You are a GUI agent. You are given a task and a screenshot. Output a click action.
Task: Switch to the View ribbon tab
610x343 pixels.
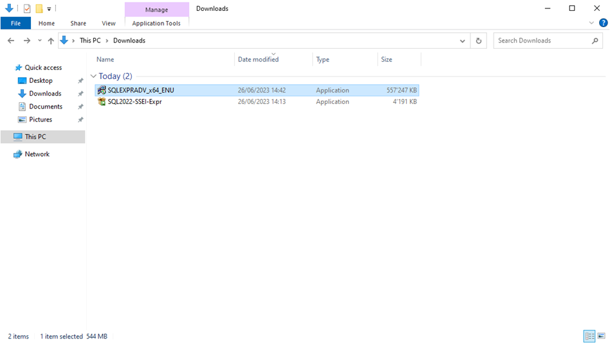[109, 23]
